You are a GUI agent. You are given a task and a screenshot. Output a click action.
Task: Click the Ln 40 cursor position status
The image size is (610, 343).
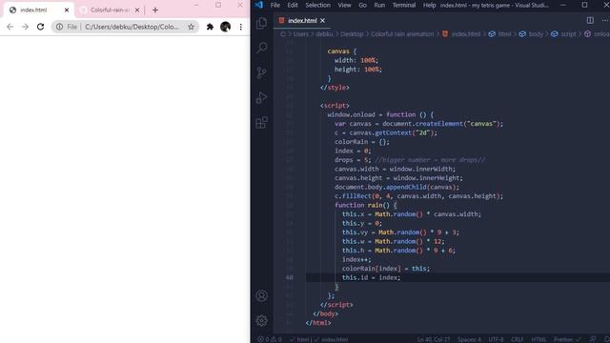point(434,339)
